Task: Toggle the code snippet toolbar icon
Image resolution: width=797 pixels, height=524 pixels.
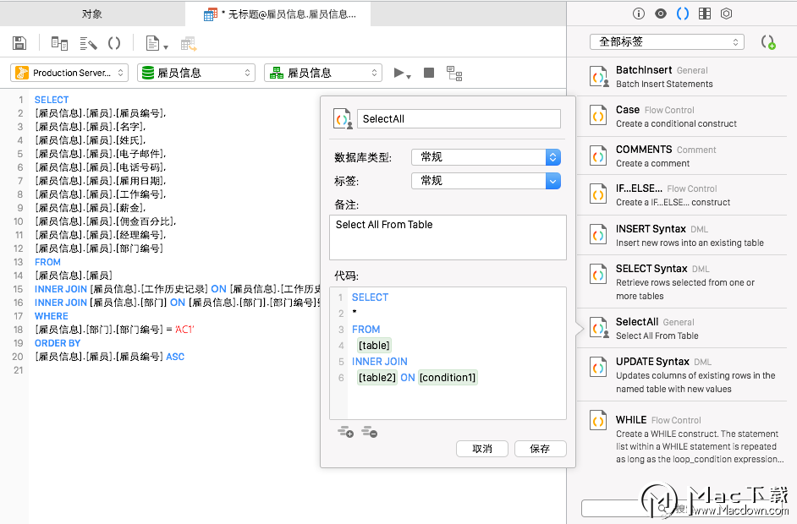Action: 114,43
